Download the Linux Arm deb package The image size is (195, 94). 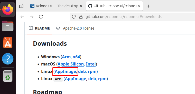point(92,79)
